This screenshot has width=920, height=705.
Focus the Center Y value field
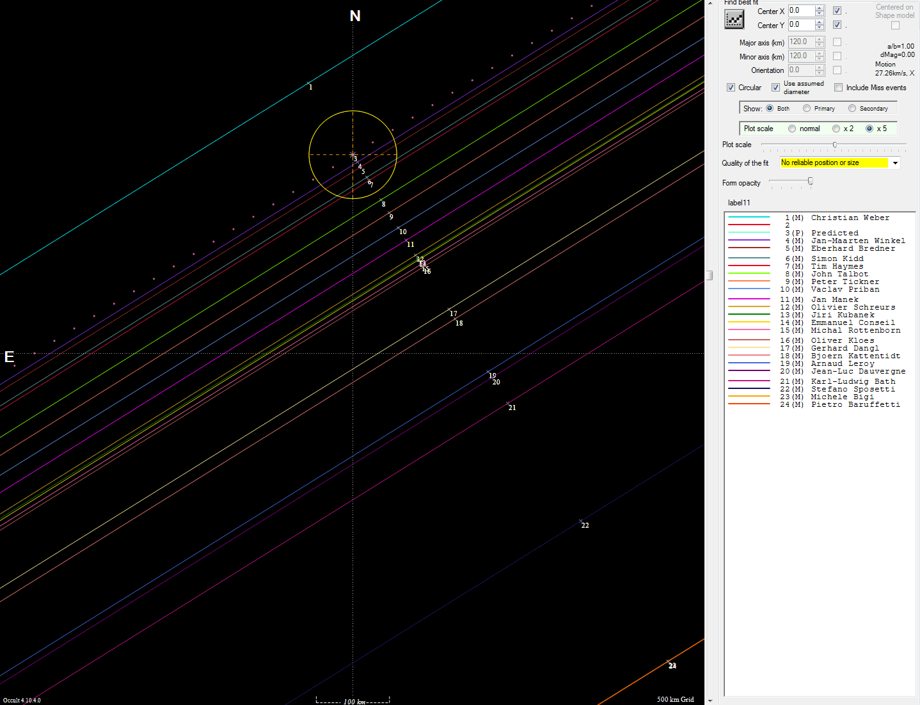[x=801, y=25]
